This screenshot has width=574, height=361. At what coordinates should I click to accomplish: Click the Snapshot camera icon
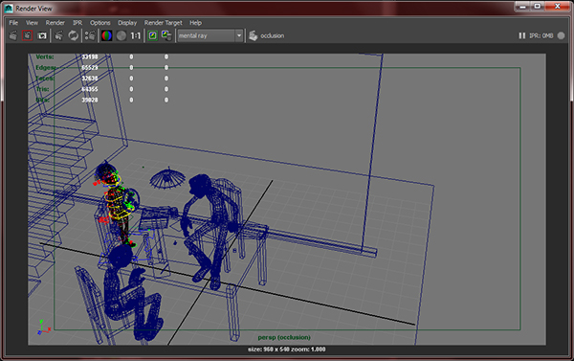42,35
